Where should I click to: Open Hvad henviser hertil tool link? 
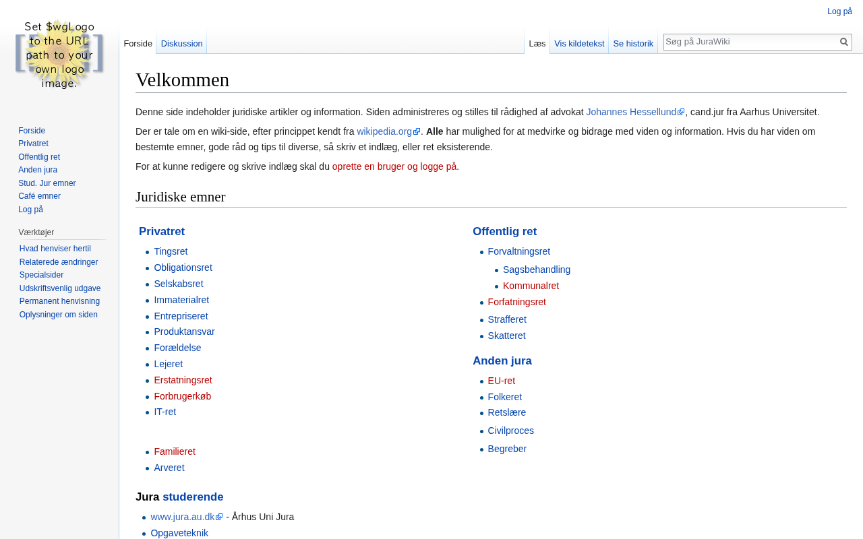(x=55, y=249)
